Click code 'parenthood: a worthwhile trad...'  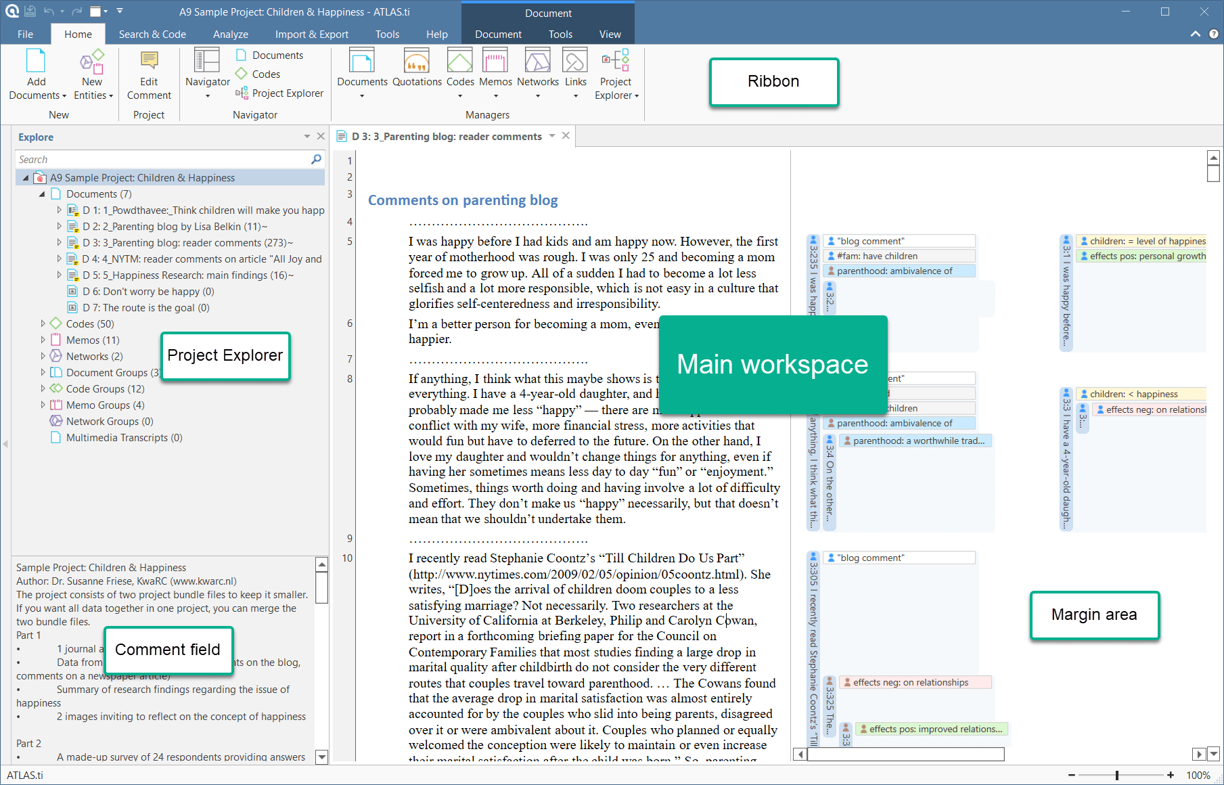click(x=916, y=441)
